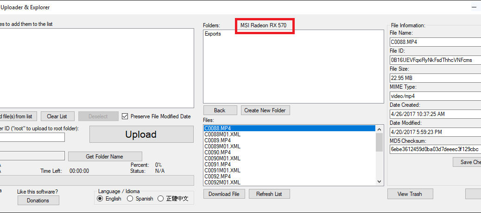Select English language radio option
The image size is (481, 213).
tap(100, 199)
